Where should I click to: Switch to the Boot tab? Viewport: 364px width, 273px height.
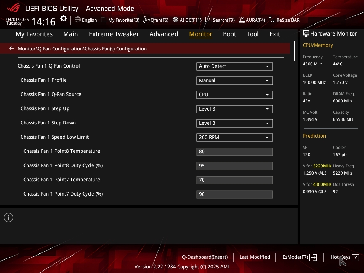pyautogui.click(x=229, y=34)
